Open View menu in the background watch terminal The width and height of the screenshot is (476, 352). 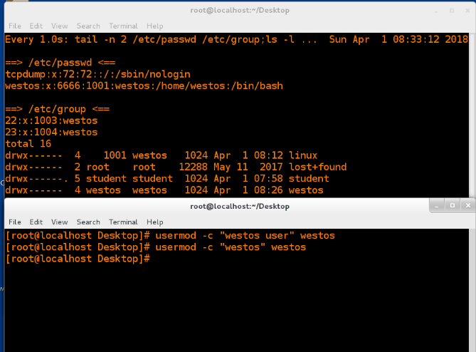pos(59,26)
